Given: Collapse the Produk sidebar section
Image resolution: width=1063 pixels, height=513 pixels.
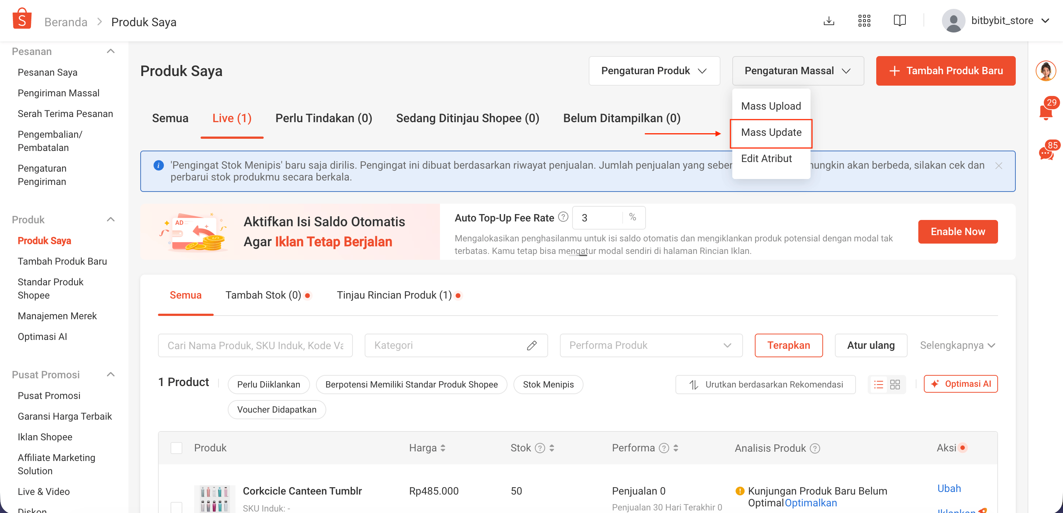Looking at the screenshot, I should [111, 220].
